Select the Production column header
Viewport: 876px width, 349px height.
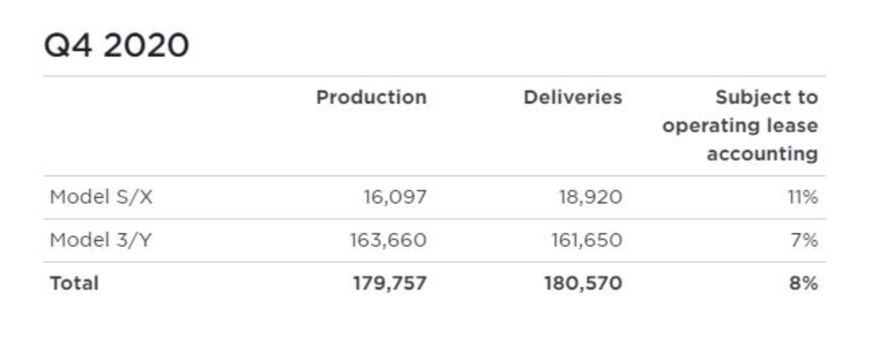point(371,98)
